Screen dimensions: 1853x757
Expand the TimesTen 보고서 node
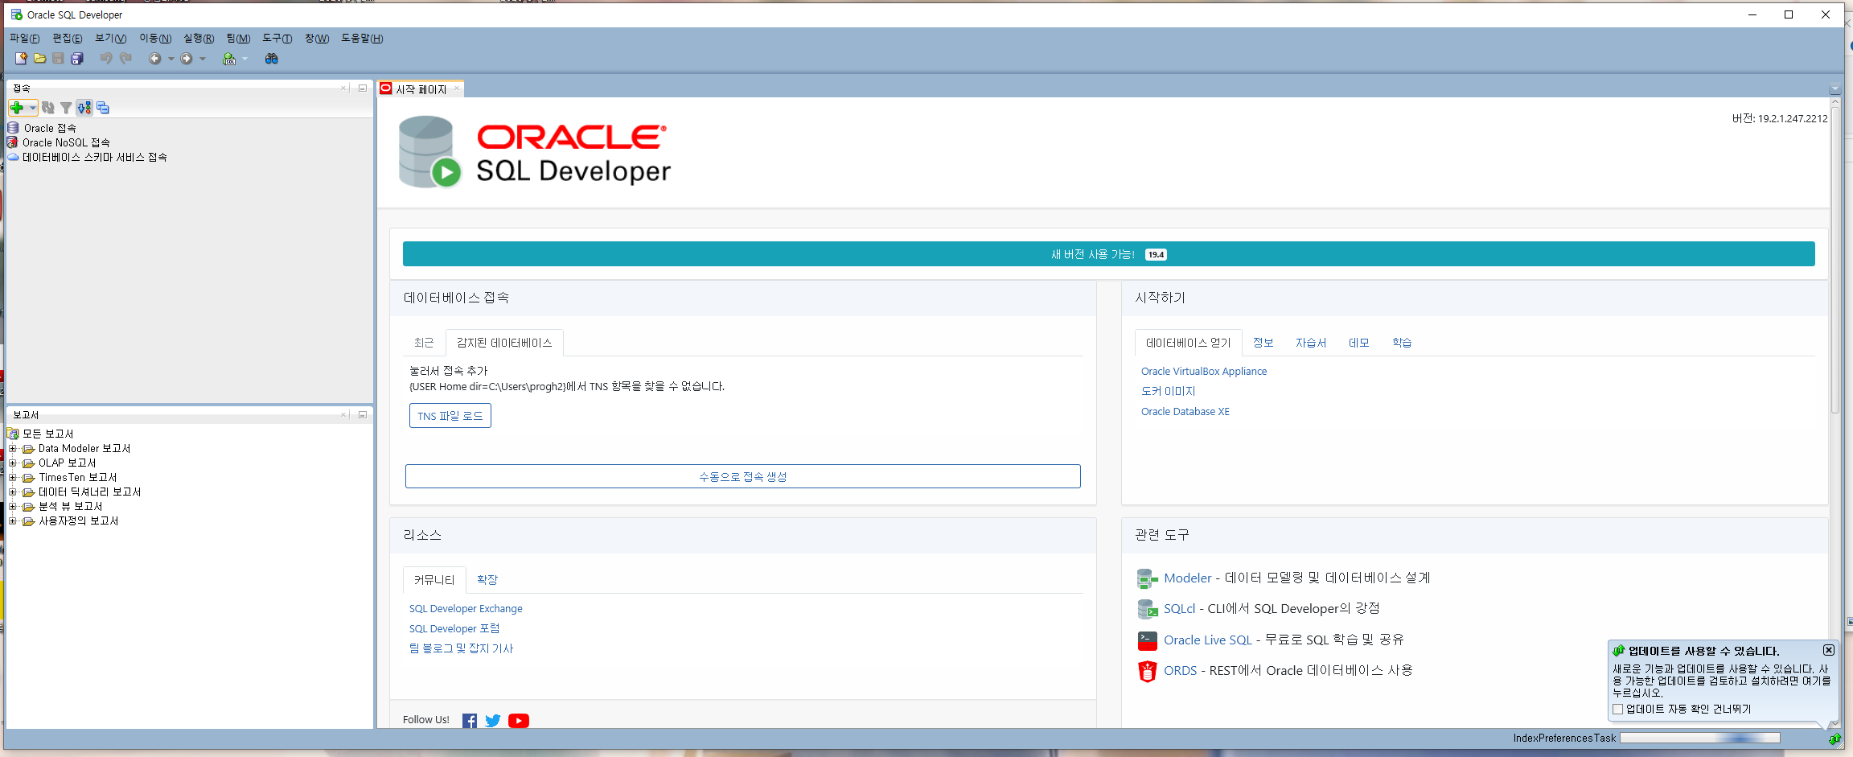click(x=12, y=478)
